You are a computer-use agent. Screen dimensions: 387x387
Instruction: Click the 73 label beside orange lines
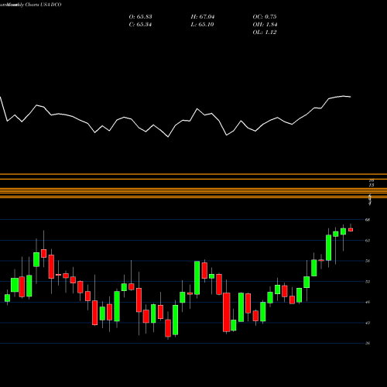pos(372,185)
